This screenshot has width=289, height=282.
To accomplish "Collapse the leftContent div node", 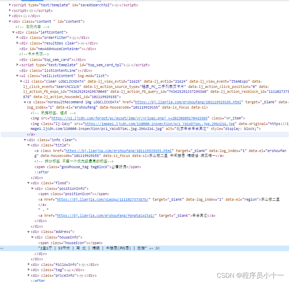I will click(x=13, y=32).
